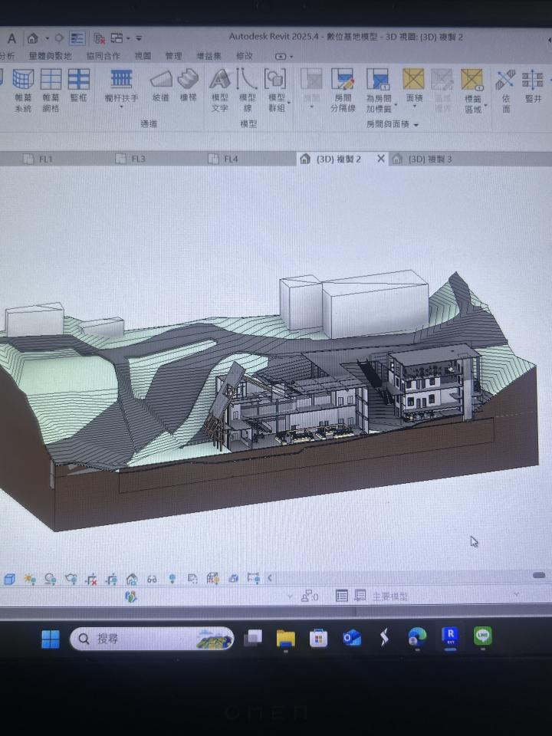
Task: Select the Tag Room (為房間加標籤) tool
Action: point(378,90)
